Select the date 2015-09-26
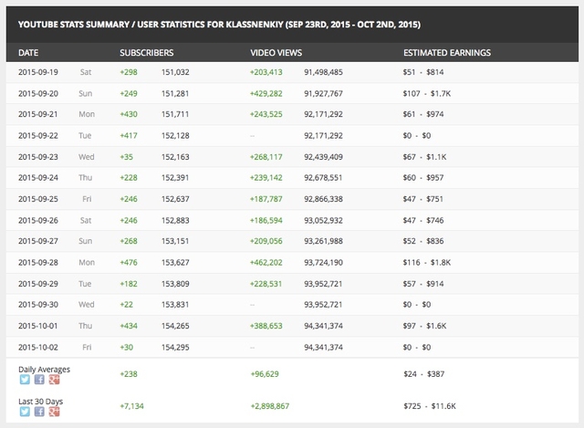This screenshot has width=584, height=428. pos(38,220)
